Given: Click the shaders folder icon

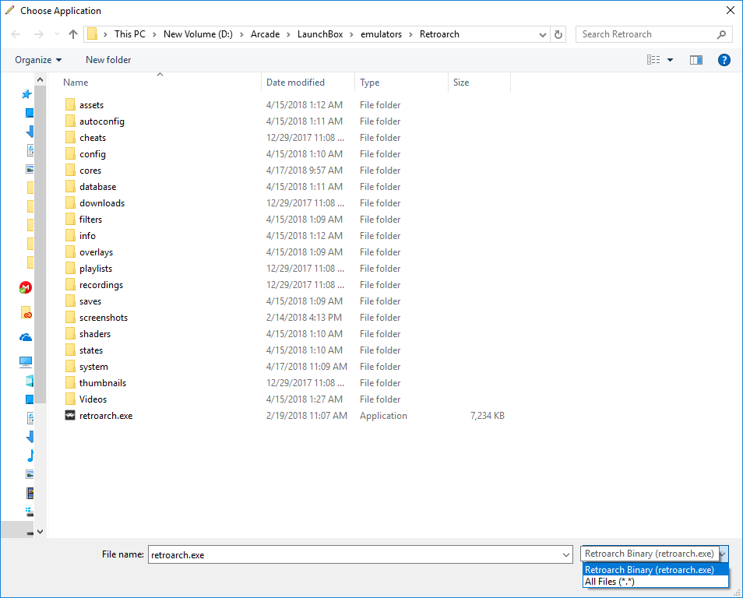Looking at the screenshot, I should (x=70, y=333).
